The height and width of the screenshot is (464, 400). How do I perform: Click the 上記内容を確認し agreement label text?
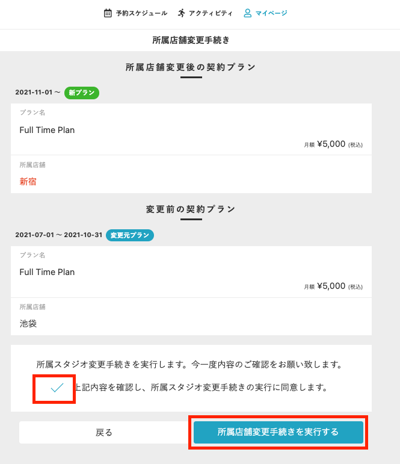coord(200,388)
